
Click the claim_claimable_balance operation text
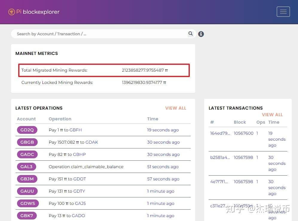[x=86, y=167]
